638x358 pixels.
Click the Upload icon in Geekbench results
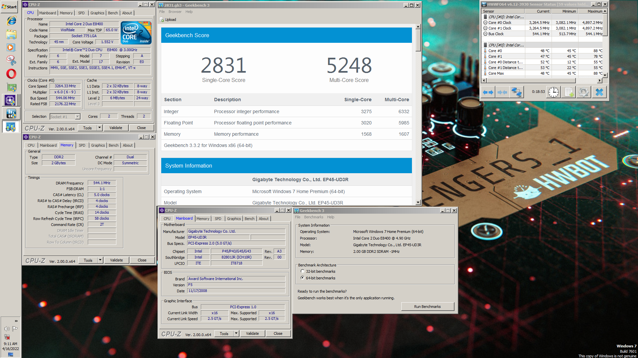point(162,20)
